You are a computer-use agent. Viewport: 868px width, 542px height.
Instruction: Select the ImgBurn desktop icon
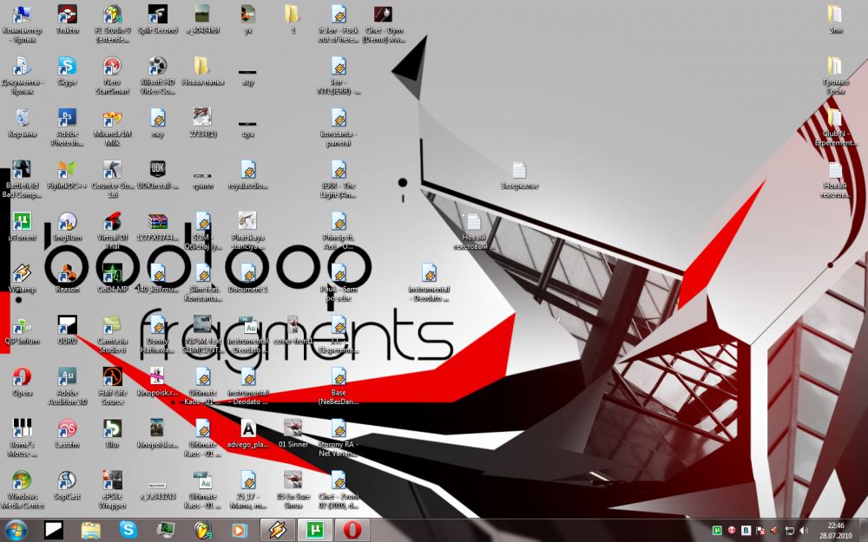(68, 226)
